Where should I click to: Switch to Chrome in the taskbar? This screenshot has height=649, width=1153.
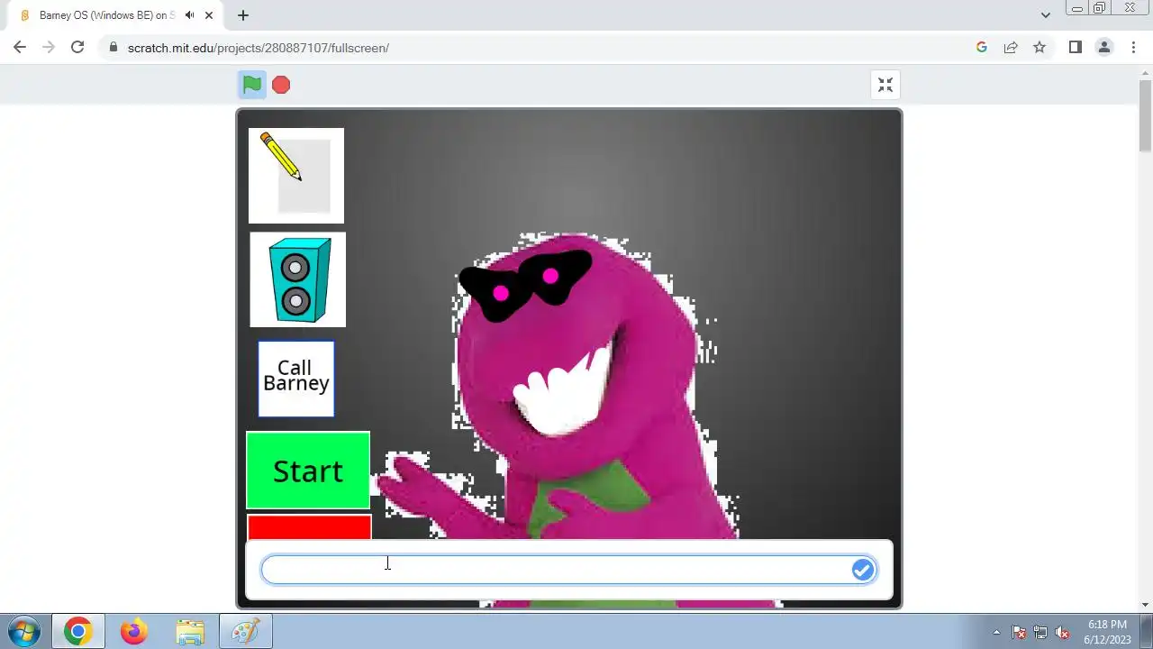point(77,632)
